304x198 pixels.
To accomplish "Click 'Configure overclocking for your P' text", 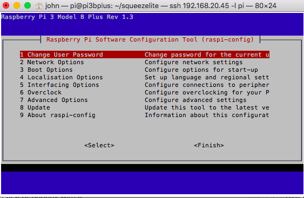I will point(207,92).
